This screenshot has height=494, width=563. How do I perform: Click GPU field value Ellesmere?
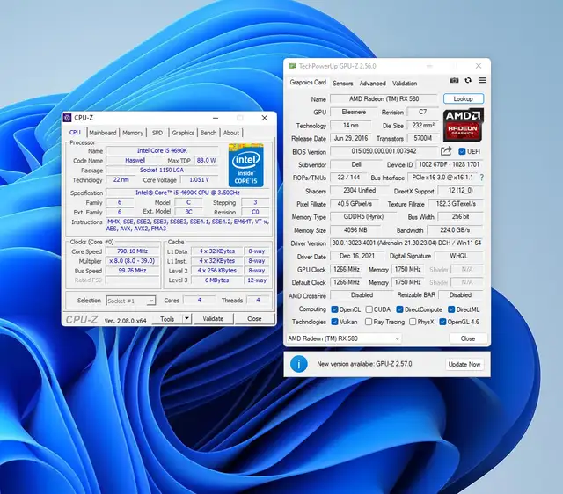coord(354,112)
